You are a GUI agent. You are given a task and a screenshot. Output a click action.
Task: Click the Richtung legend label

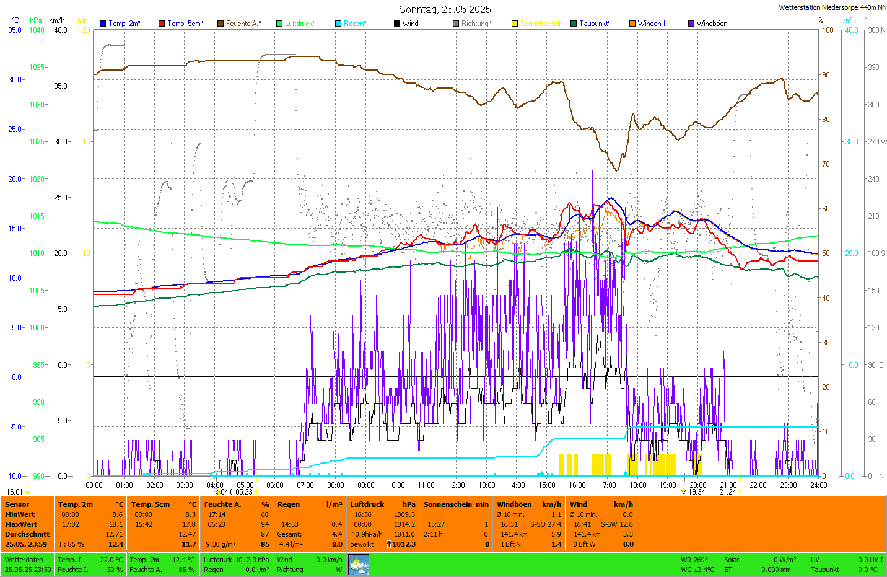tap(476, 24)
